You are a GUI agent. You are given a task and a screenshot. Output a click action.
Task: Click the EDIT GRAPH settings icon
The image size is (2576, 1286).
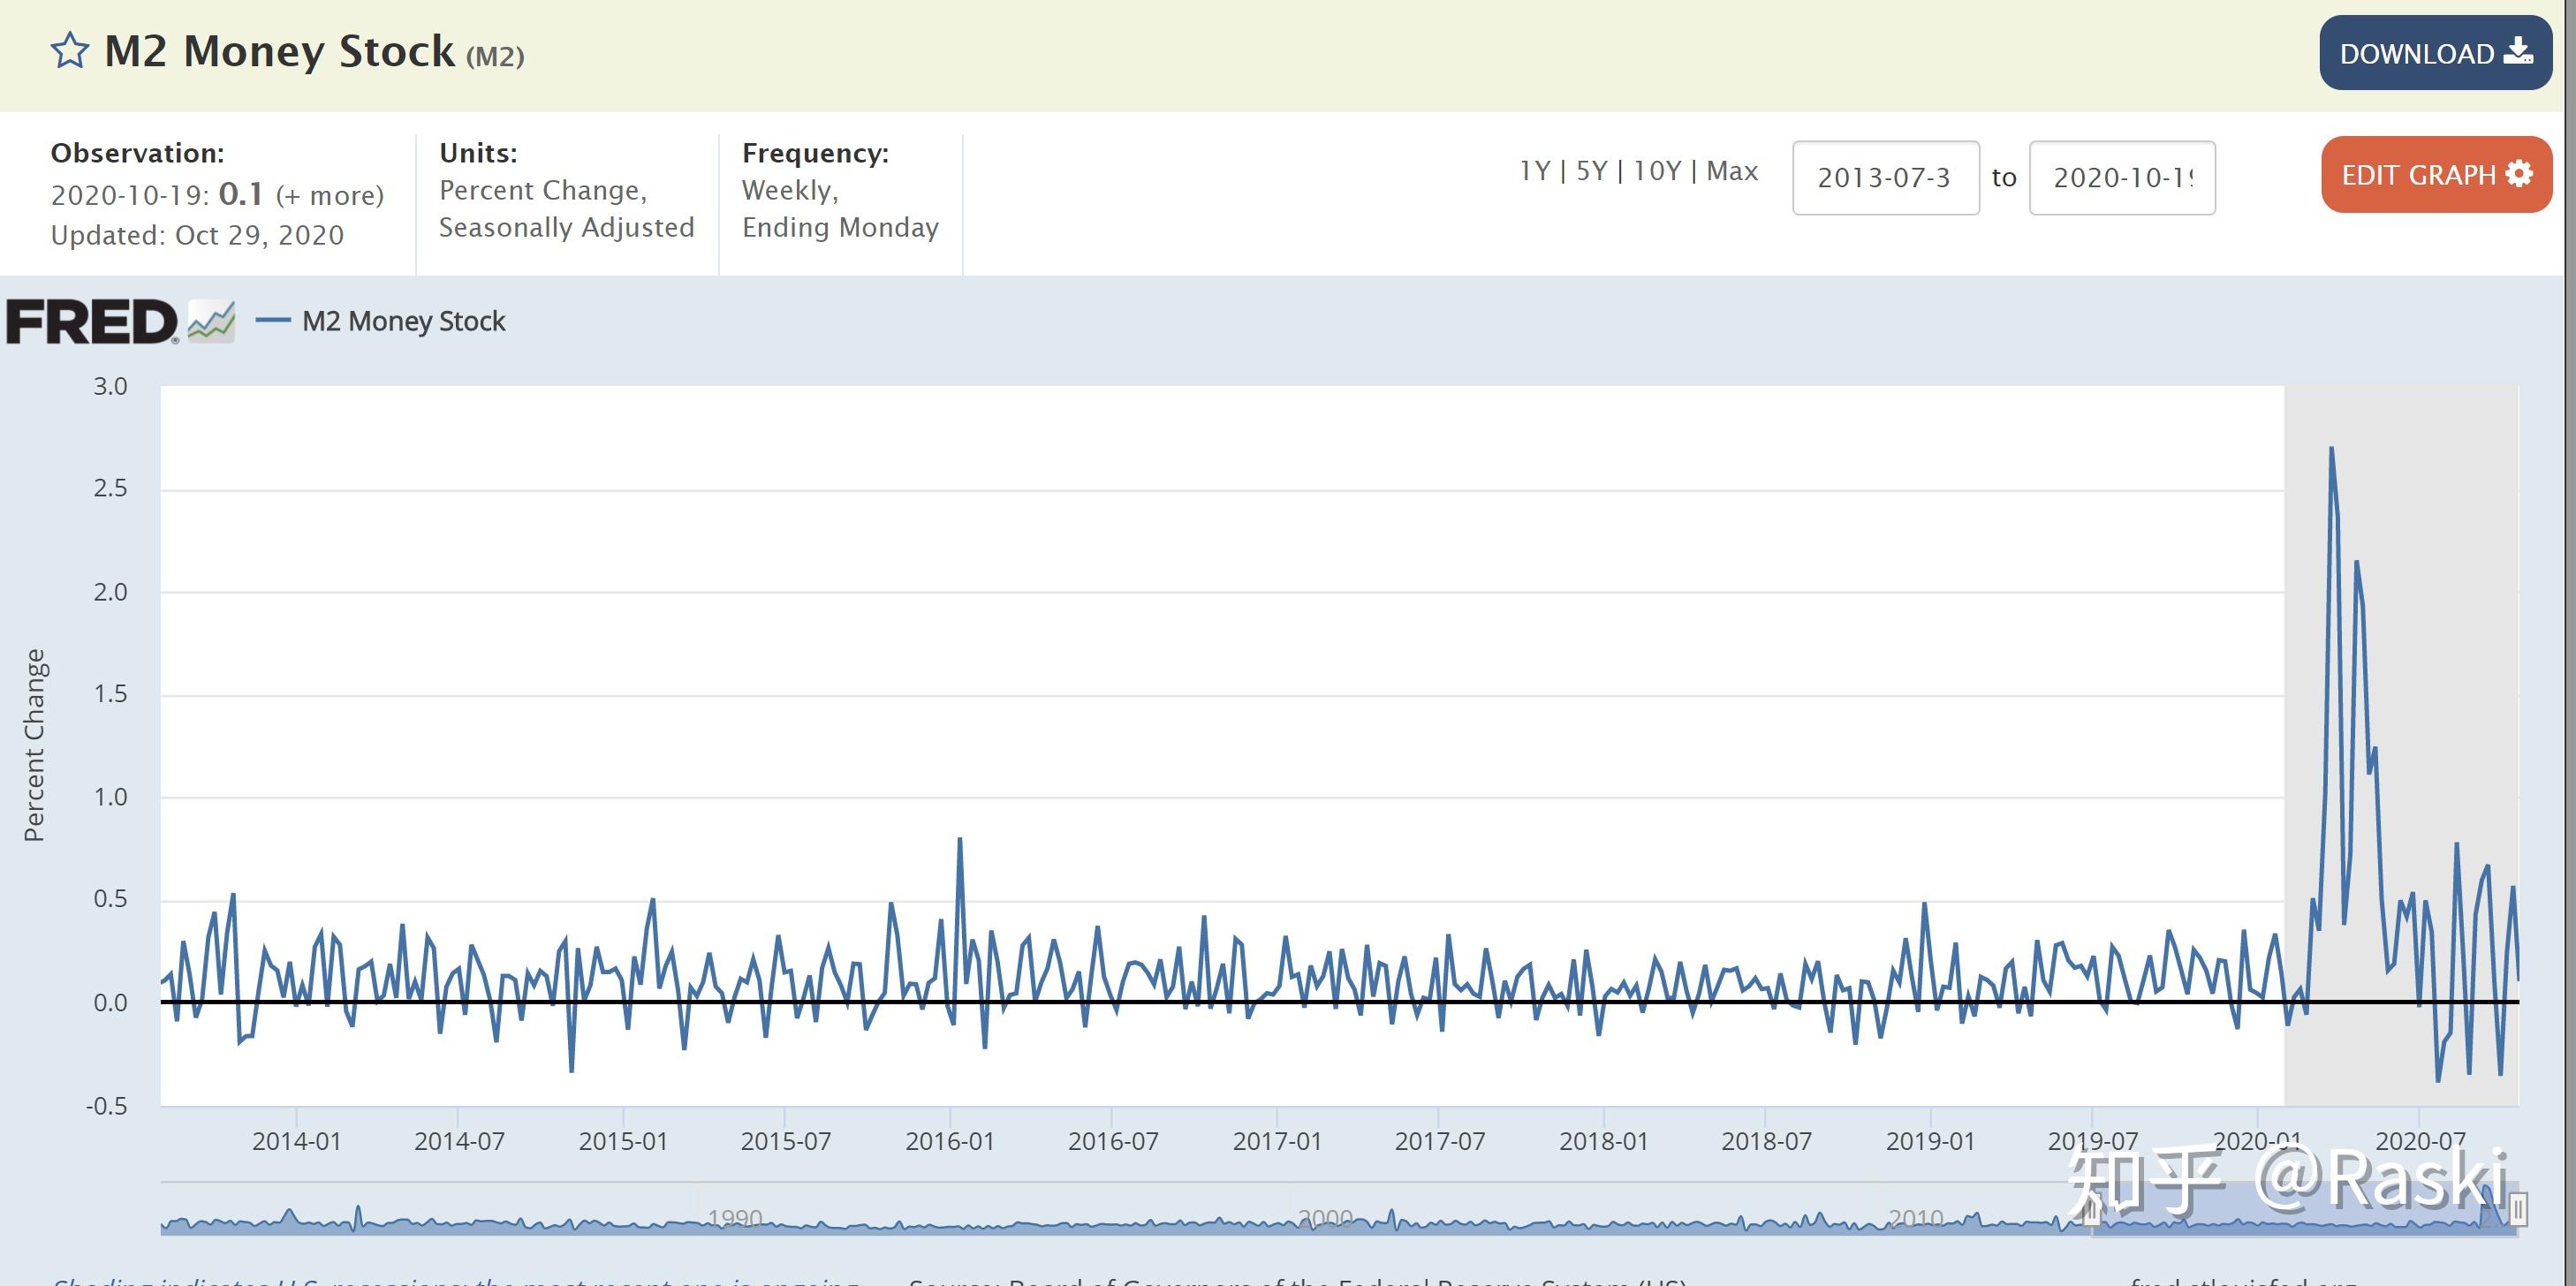[2527, 176]
